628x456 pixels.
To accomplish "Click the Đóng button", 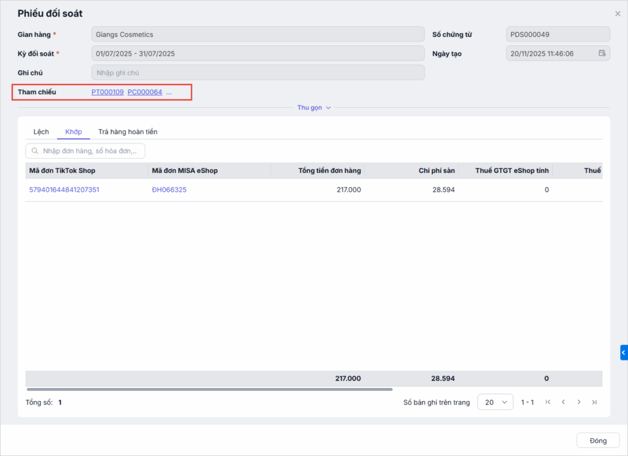I will point(598,441).
